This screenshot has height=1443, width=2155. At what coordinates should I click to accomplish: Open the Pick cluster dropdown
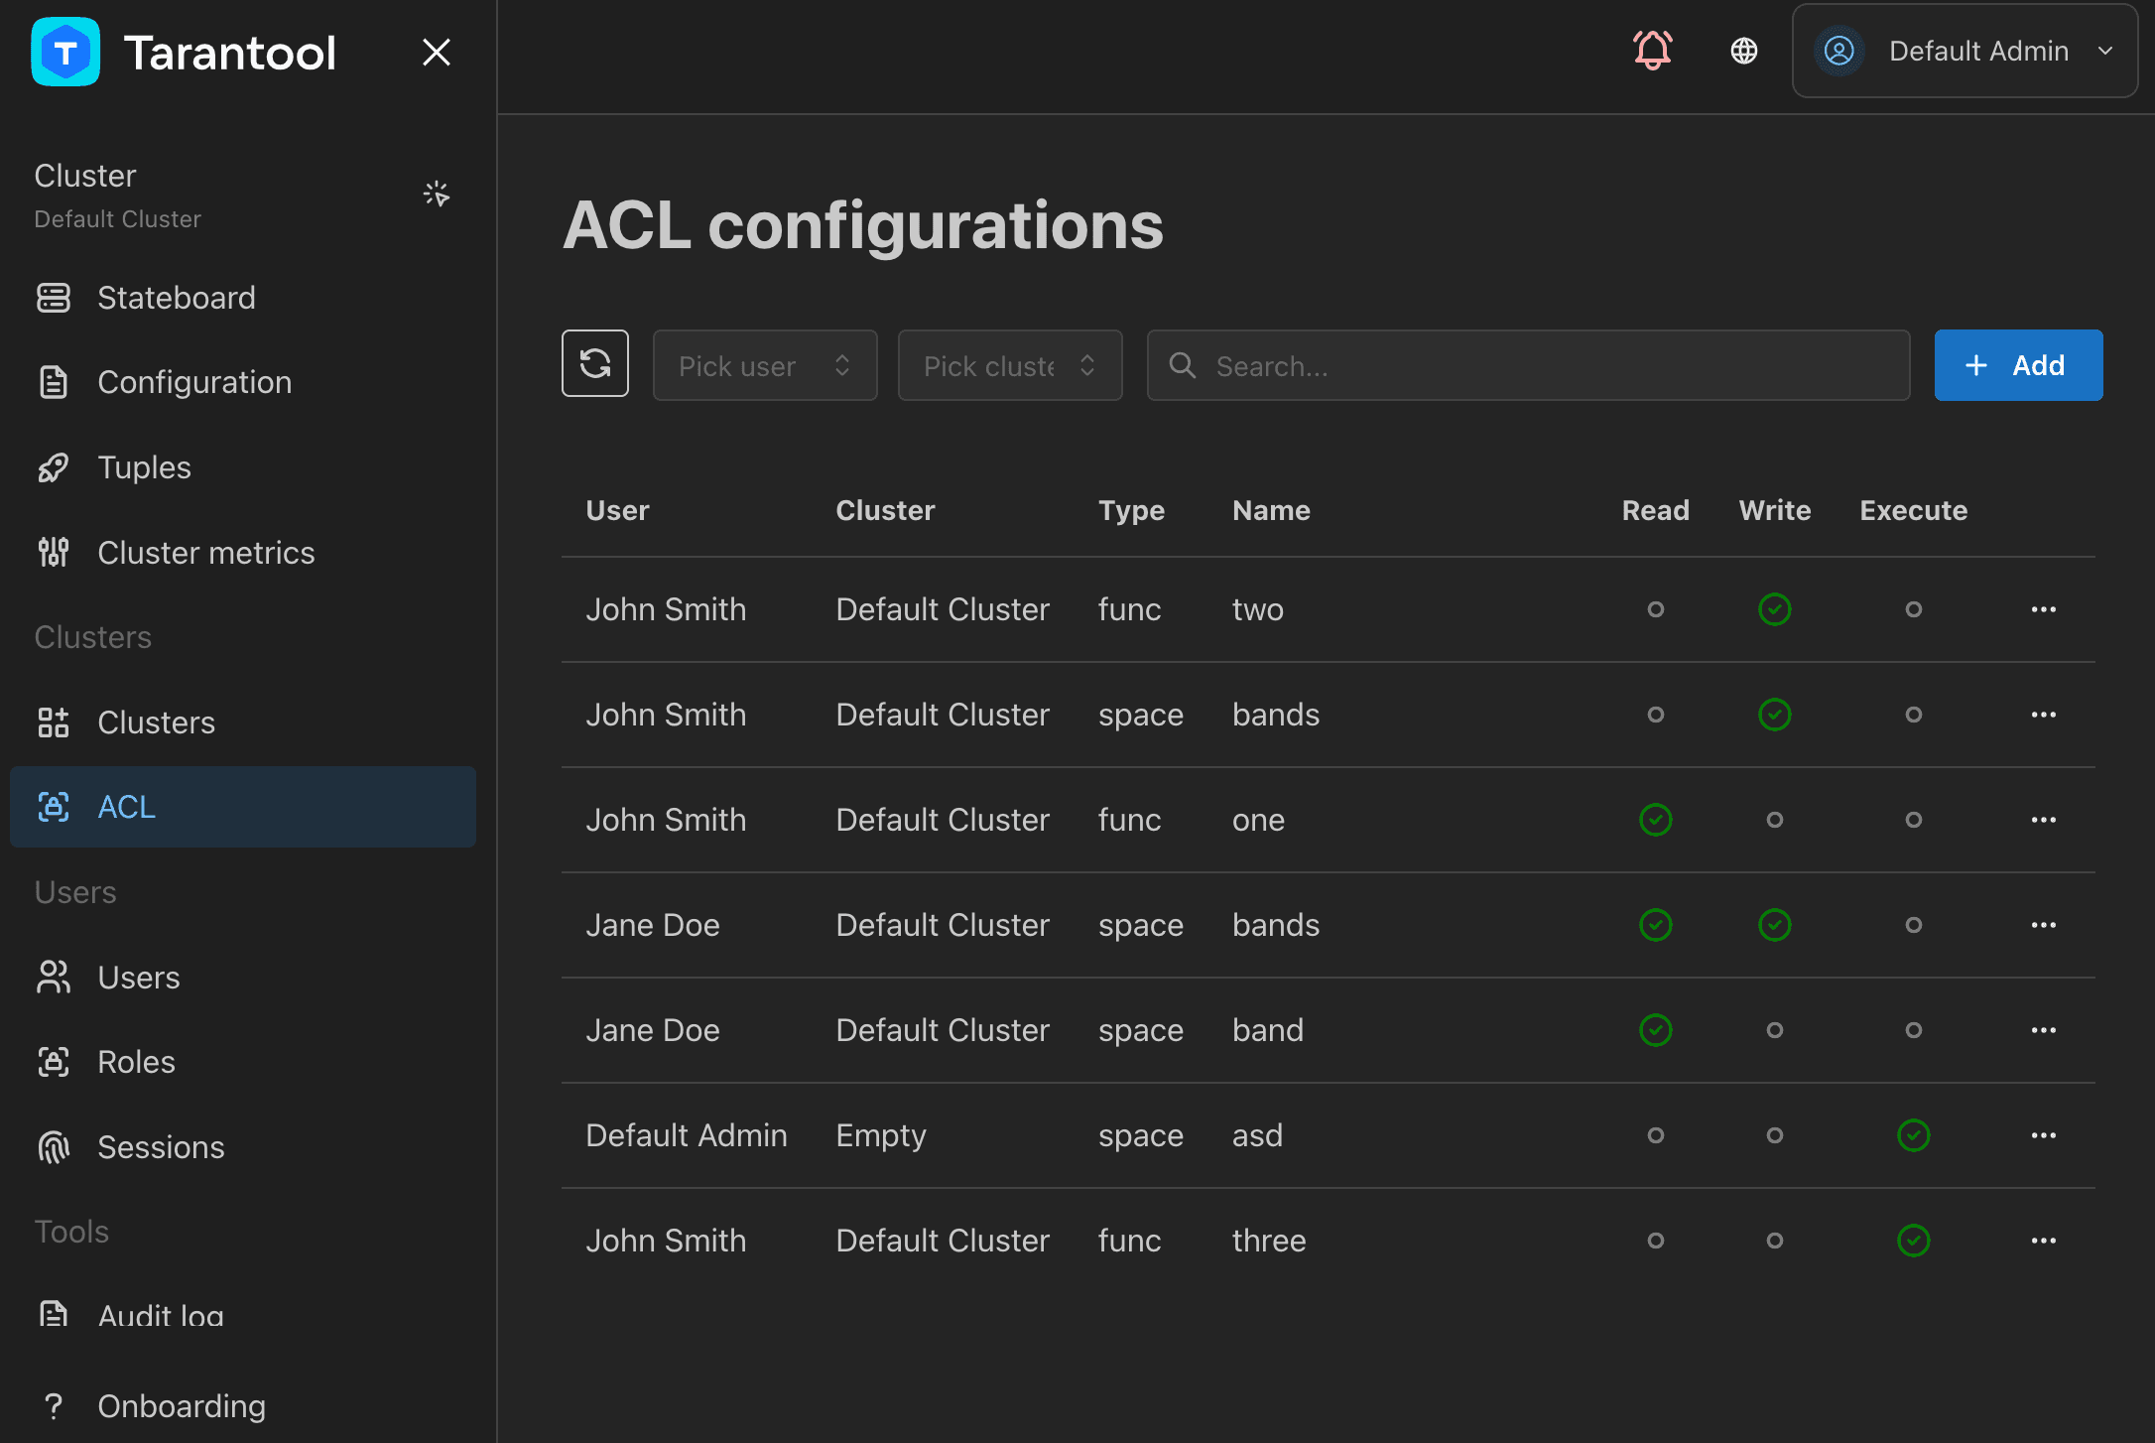coord(1010,365)
